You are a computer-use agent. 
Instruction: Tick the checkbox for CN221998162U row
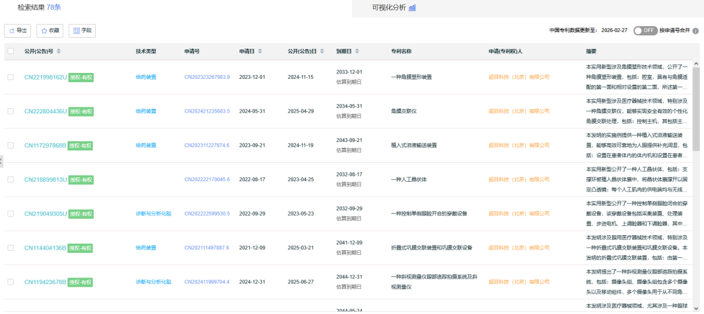coord(10,77)
